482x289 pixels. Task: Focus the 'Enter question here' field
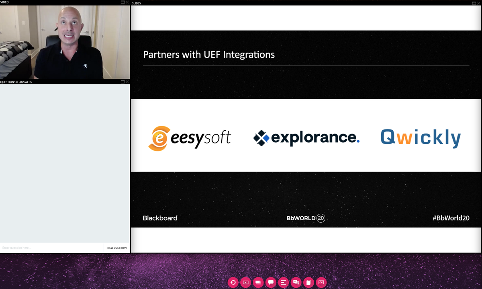coord(52,248)
